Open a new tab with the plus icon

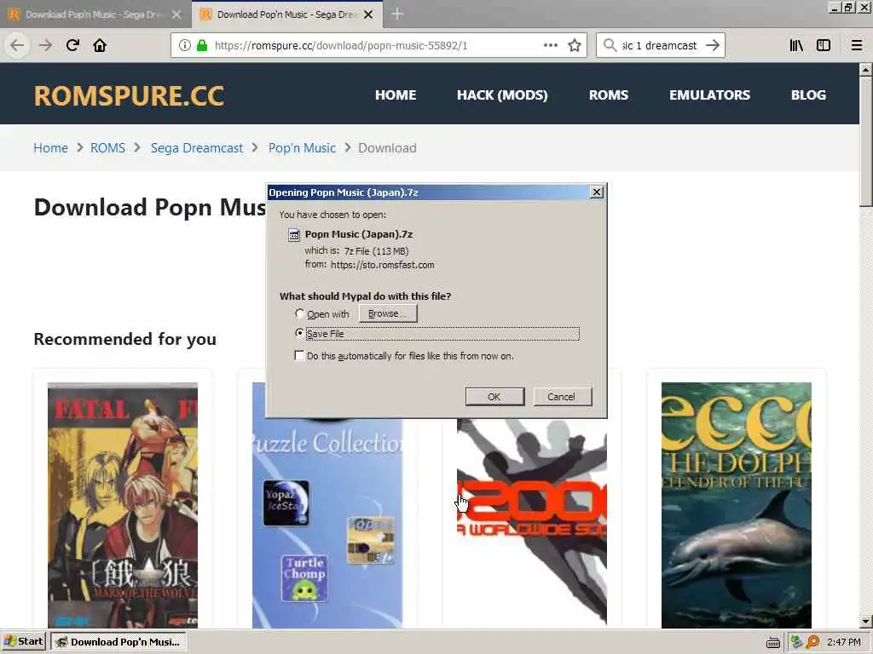click(397, 14)
